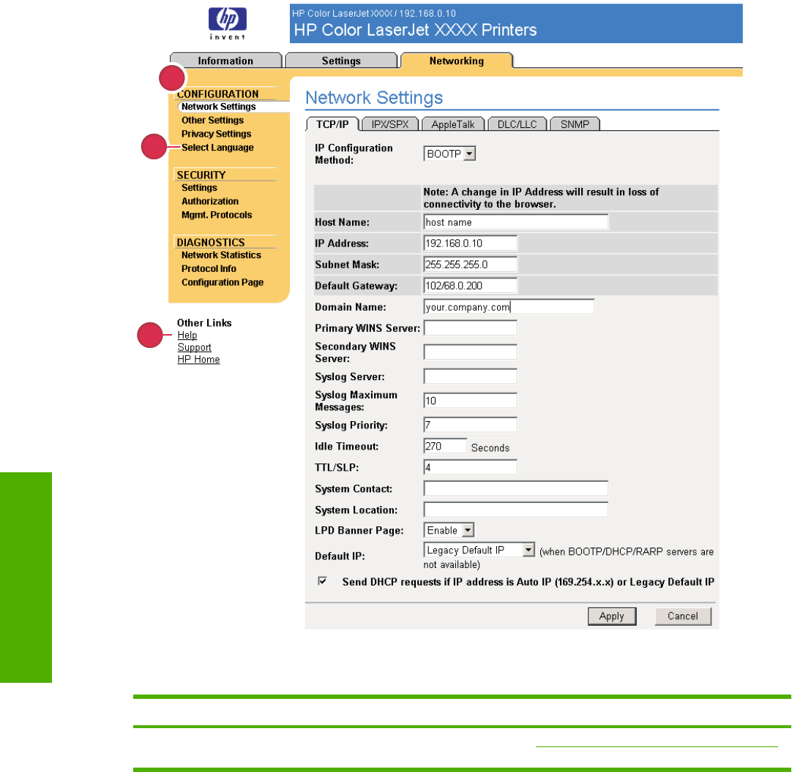
Task: Click the IP Address field
Action: tap(470, 243)
